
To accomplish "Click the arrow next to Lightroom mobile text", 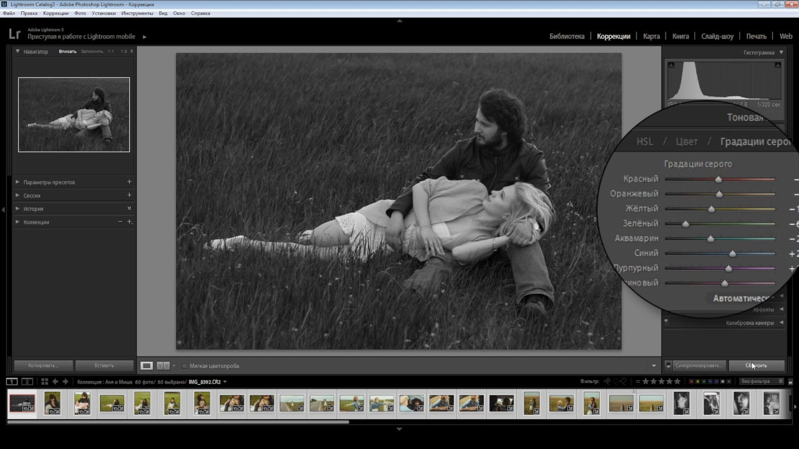I will pos(144,37).
